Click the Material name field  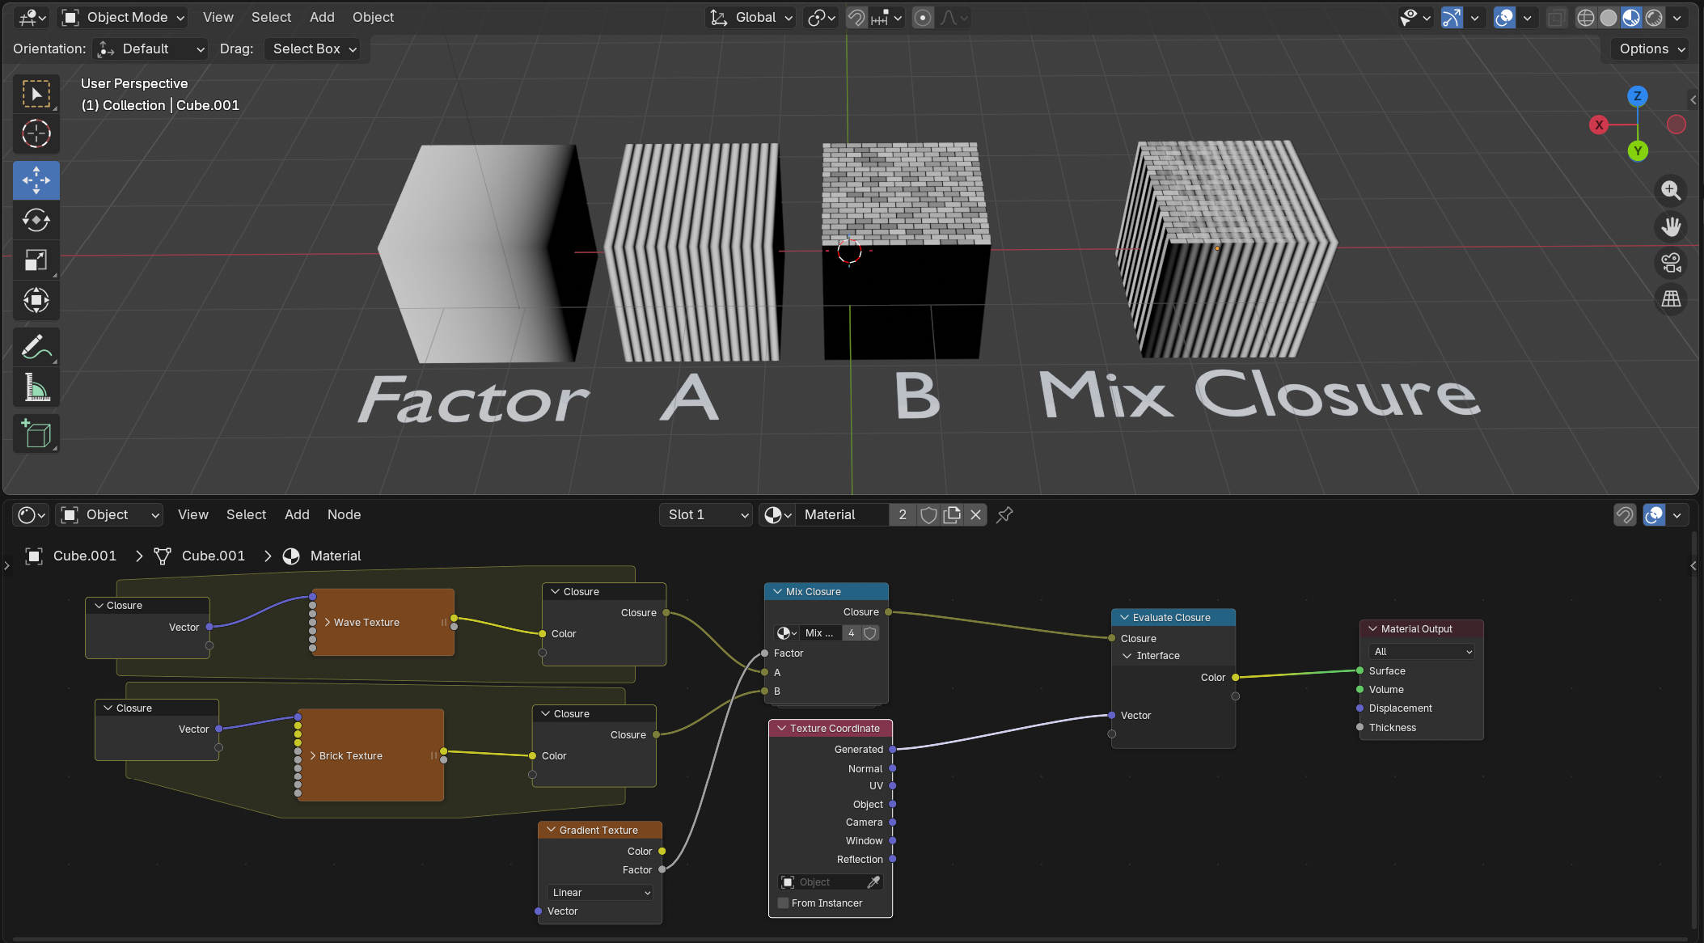click(843, 515)
